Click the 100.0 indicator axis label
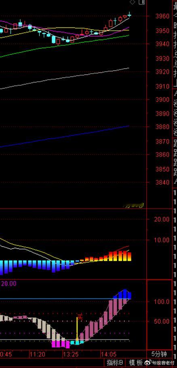 [162, 301]
